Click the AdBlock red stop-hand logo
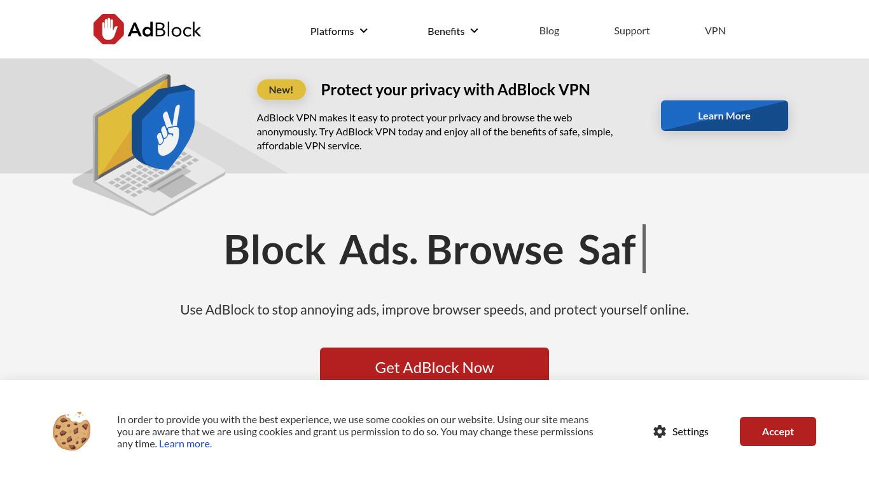The width and height of the screenshot is (869, 488). [x=109, y=29]
